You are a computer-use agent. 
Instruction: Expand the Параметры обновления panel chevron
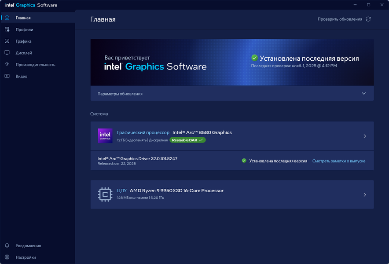363,94
